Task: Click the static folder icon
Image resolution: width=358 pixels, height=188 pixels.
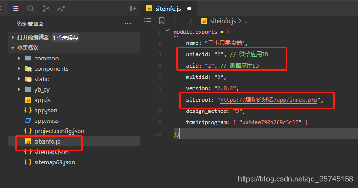Action: pos(28,79)
